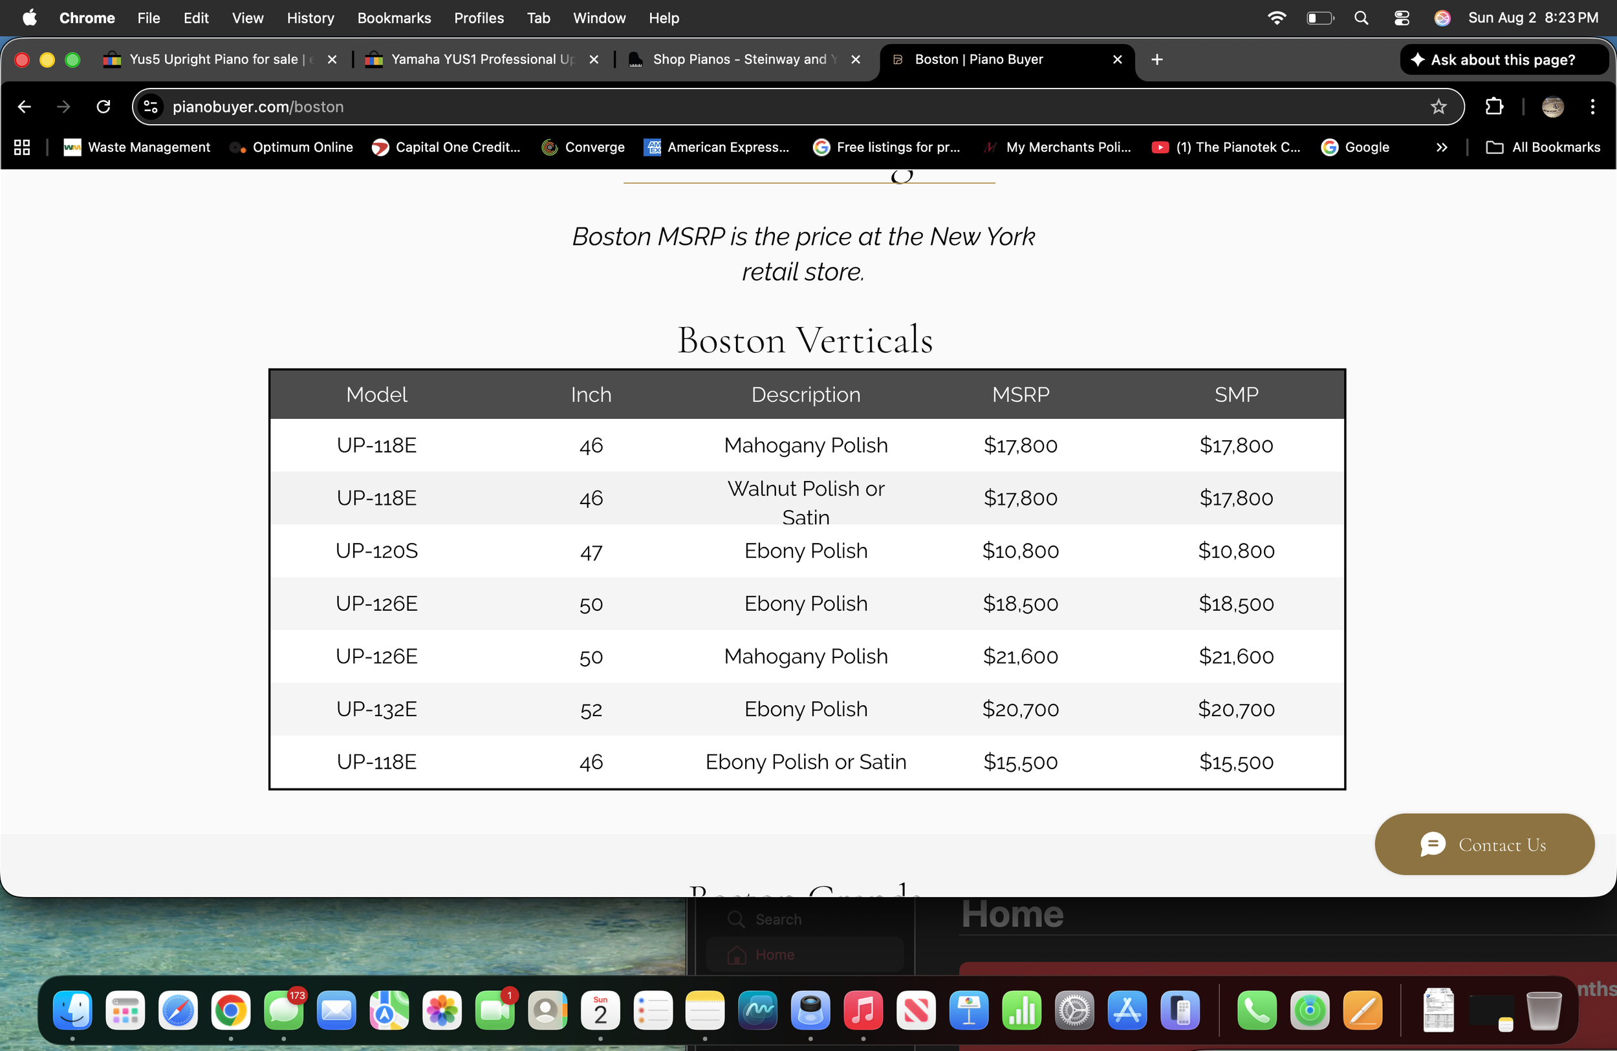Bookmark this page with the star icon
This screenshot has width=1617, height=1051.
[1438, 107]
